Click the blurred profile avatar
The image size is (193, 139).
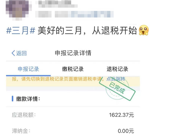click(x=17, y=9)
